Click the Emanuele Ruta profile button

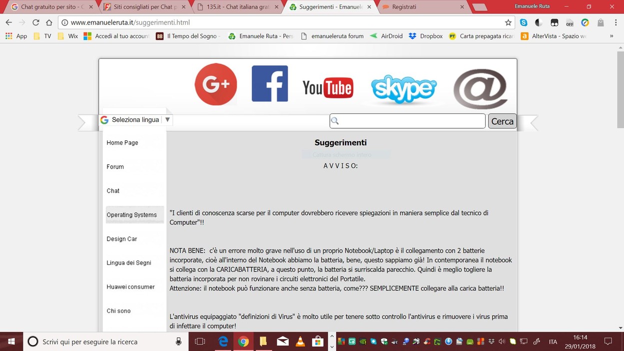coord(533,6)
